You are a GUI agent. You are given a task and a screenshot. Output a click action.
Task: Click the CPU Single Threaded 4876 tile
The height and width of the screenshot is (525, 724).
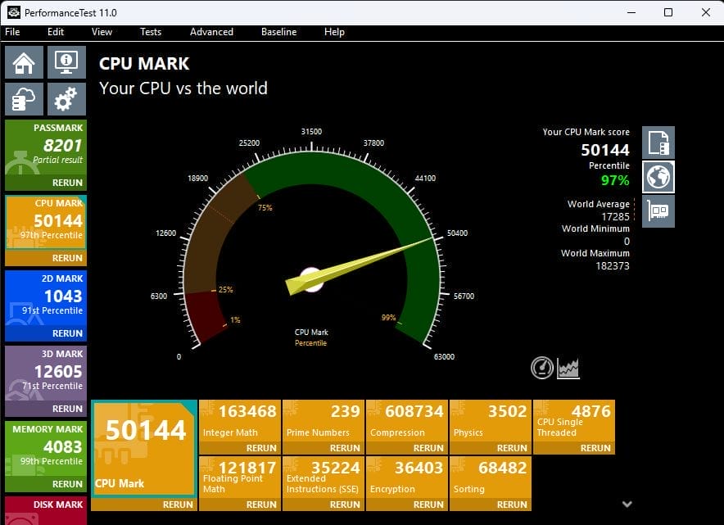coord(574,421)
